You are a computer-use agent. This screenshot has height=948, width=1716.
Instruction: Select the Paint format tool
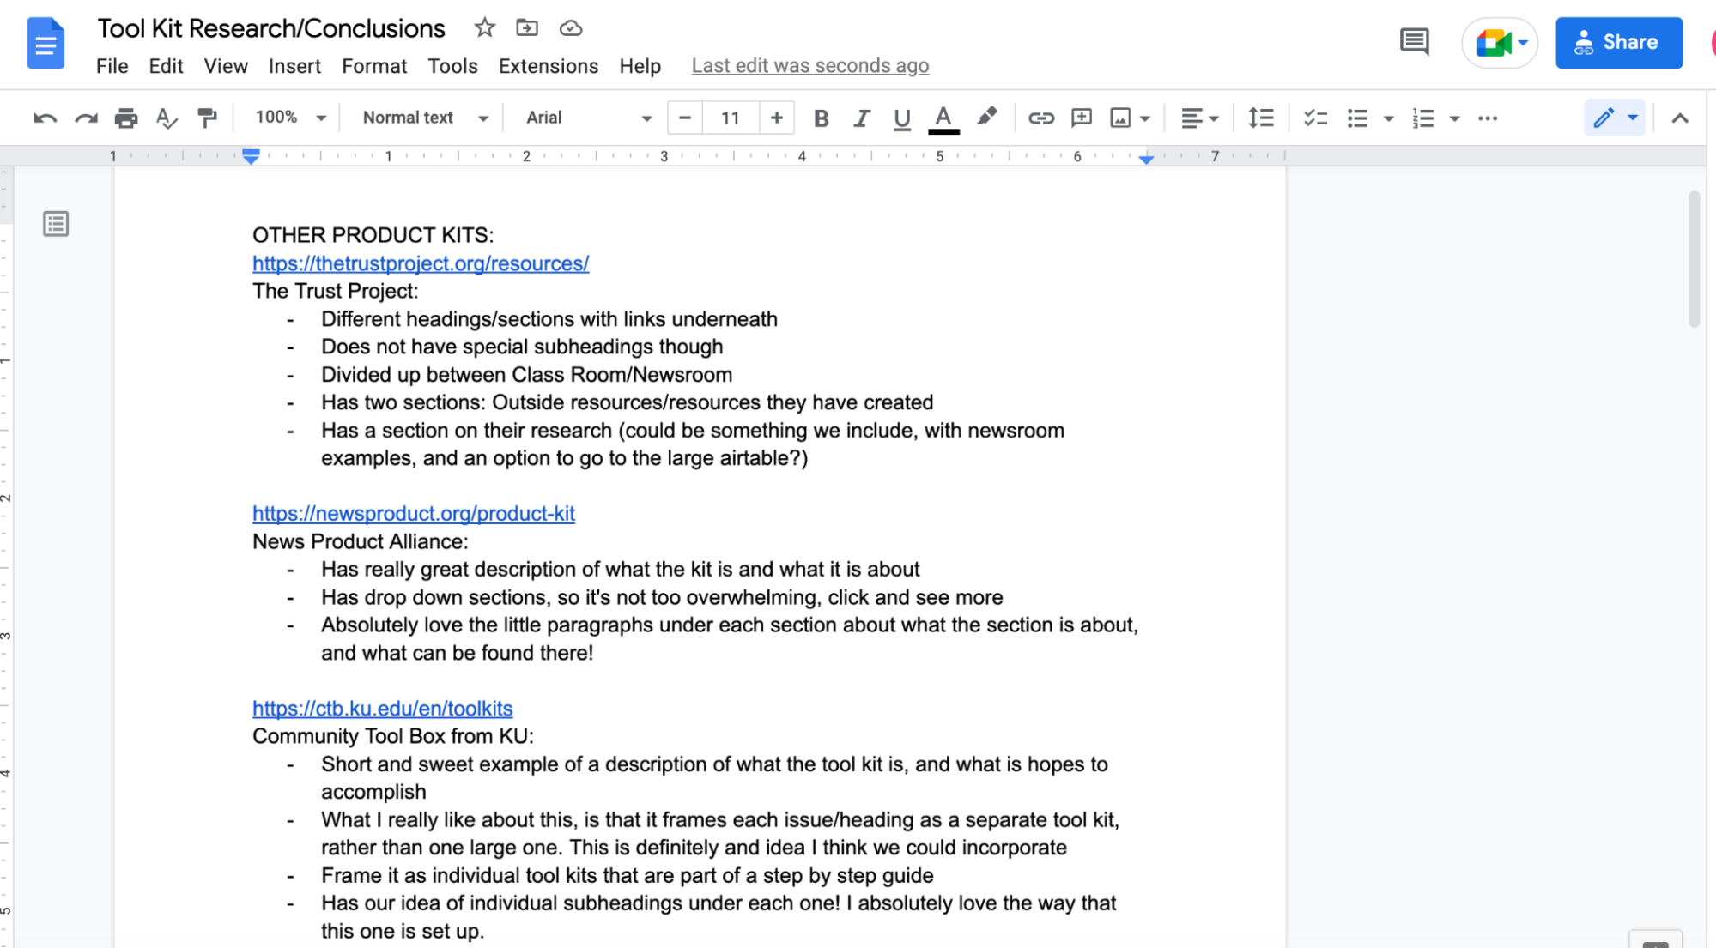pos(206,118)
